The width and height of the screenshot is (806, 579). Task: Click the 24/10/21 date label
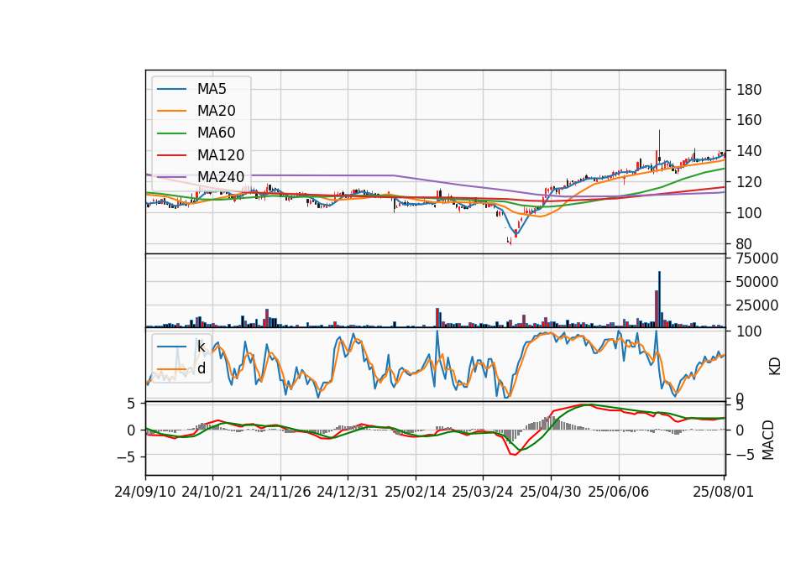212,492
